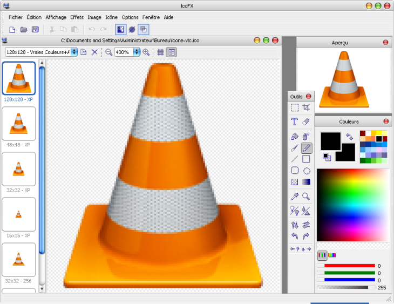
Task: Click the zoom in magnifier icon
Action: tap(146, 52)
